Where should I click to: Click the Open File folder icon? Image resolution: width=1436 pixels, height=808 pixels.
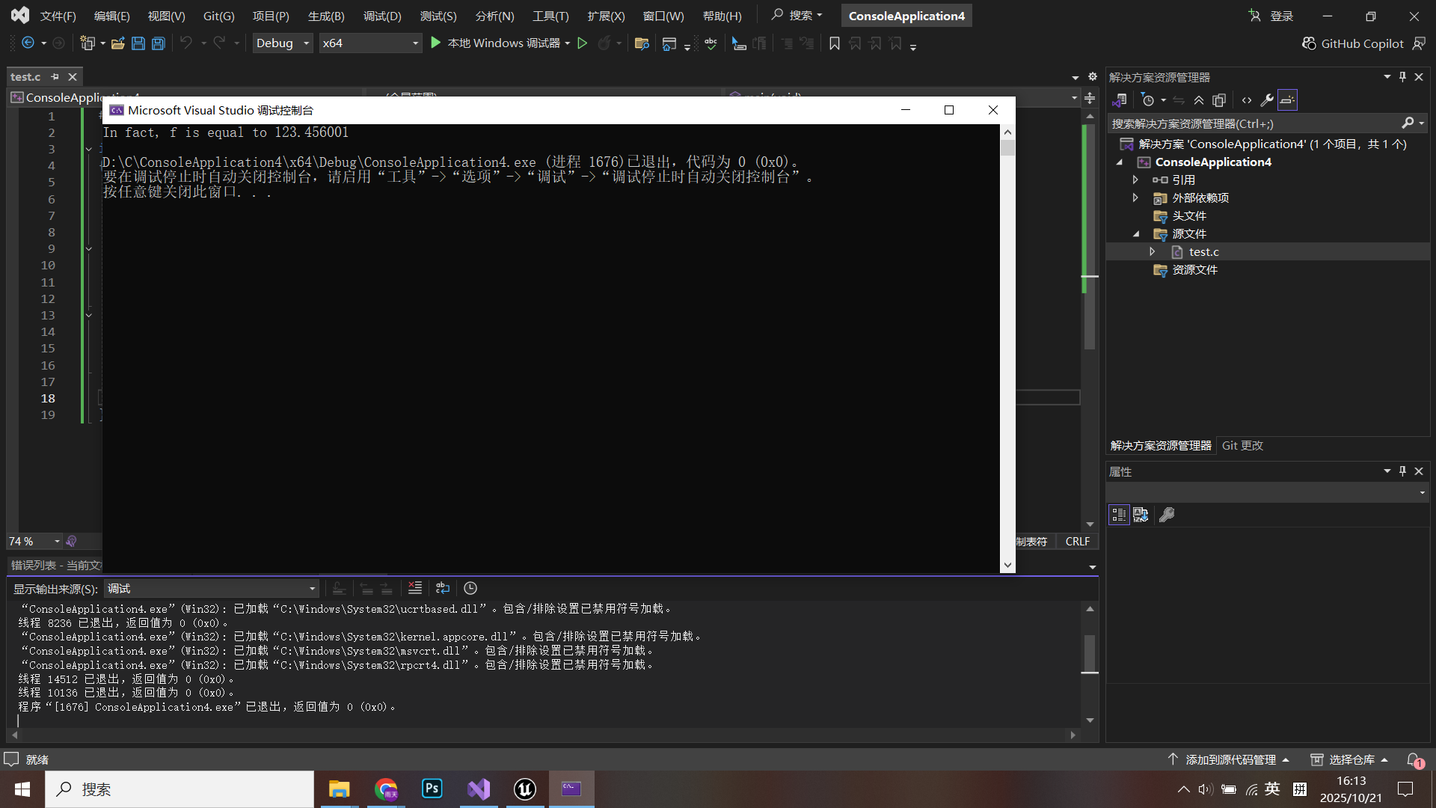pos(117,43)
